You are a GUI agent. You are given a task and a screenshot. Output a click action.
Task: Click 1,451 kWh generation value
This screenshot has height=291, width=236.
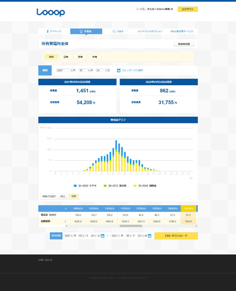tap(86, 91)
